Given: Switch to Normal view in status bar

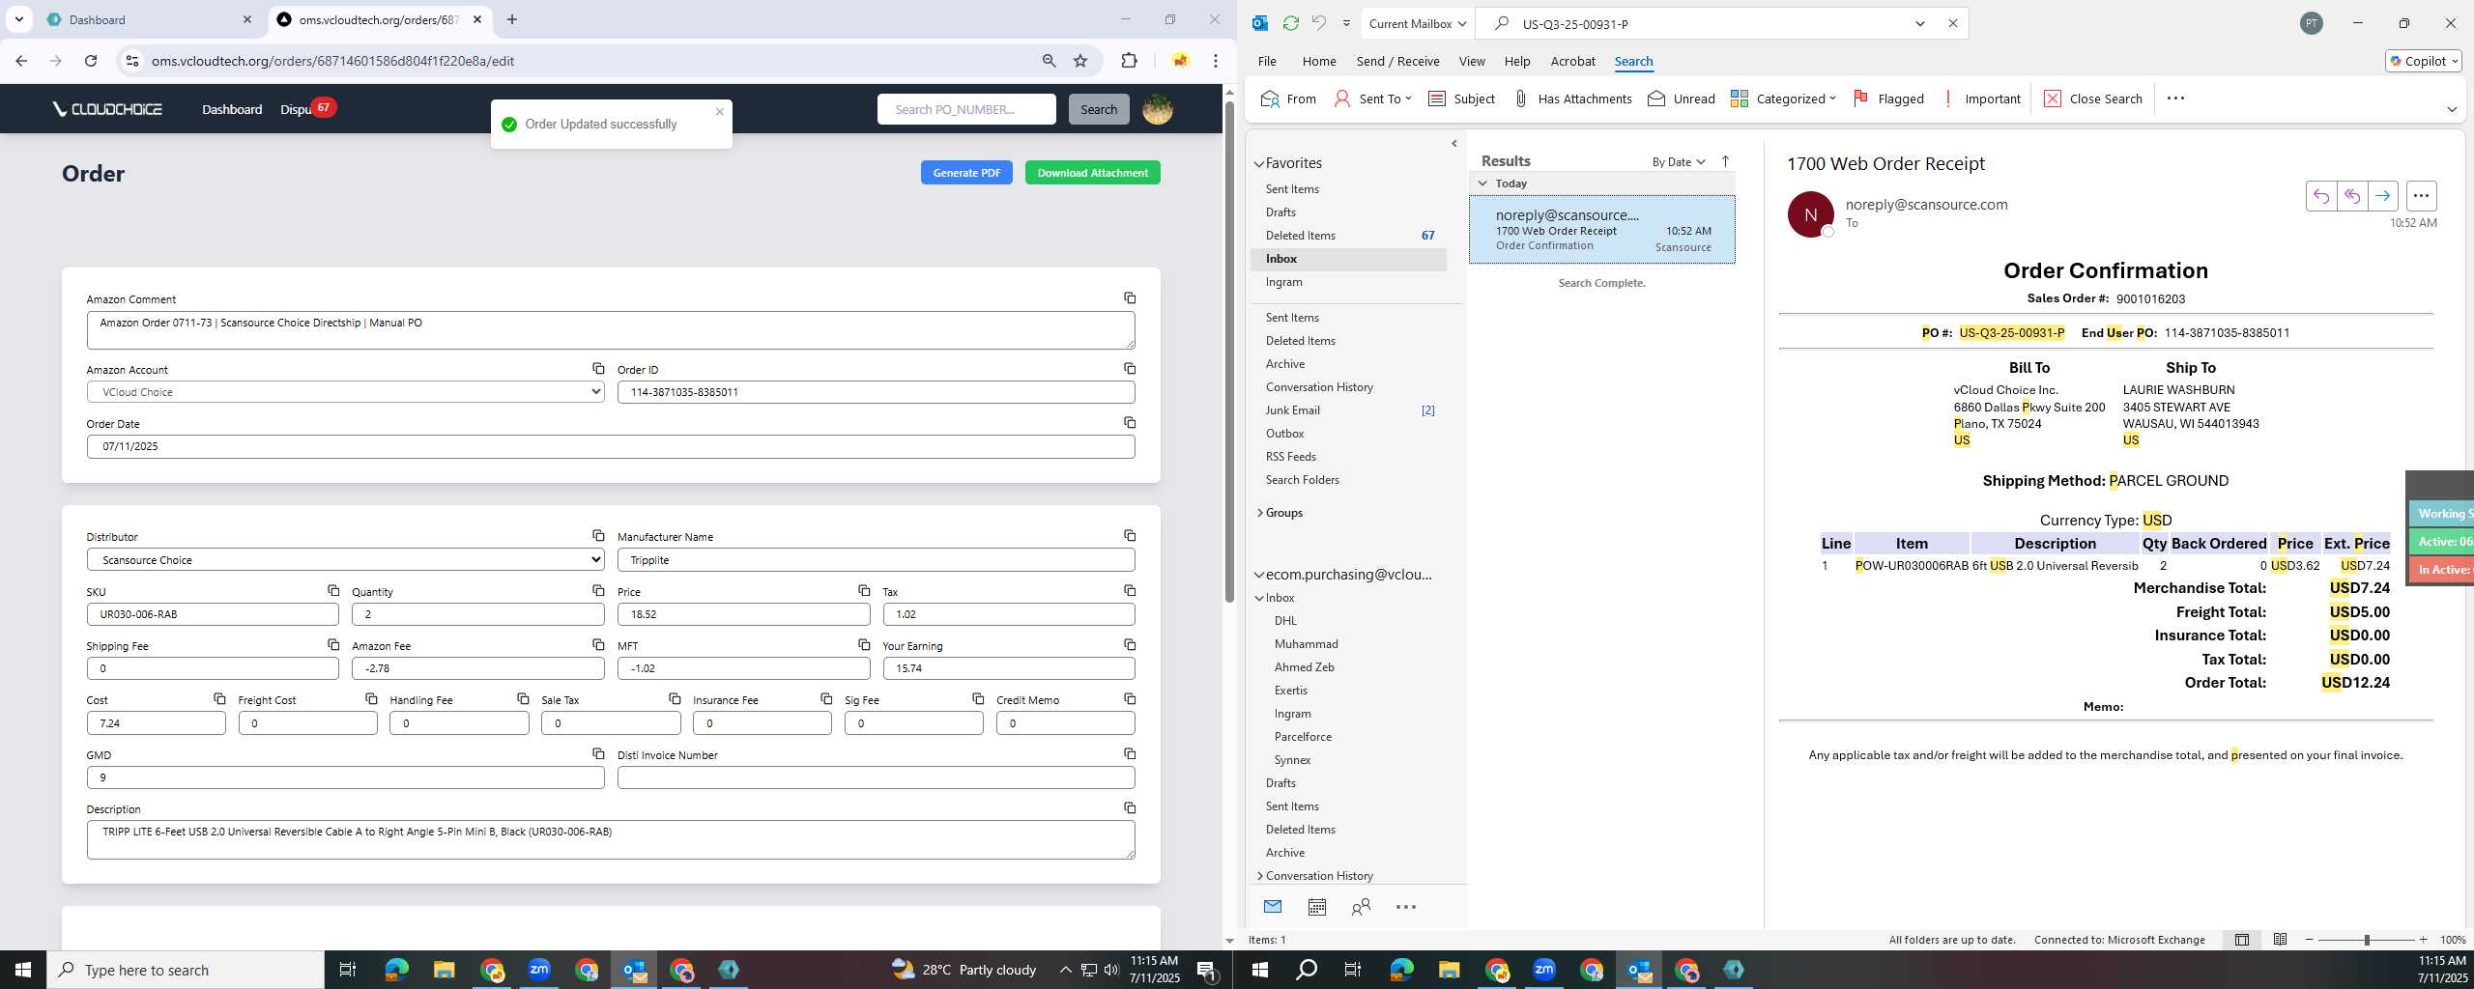Looking at the screenshot, I should coord(2241,940).
